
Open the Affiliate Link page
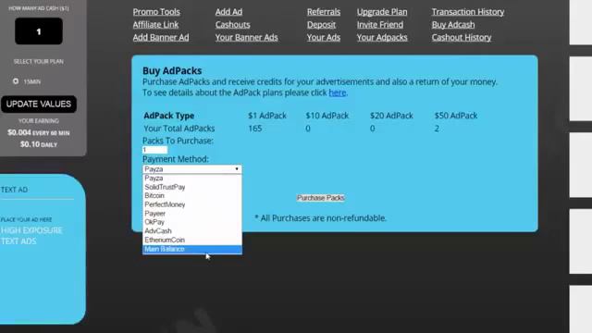pos(155,25)
